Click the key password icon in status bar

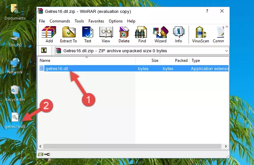[47, 154]
